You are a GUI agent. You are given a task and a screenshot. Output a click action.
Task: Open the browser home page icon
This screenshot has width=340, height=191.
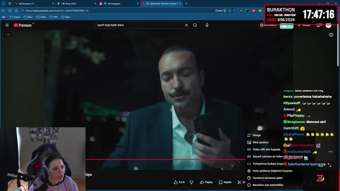coord(16,11)
